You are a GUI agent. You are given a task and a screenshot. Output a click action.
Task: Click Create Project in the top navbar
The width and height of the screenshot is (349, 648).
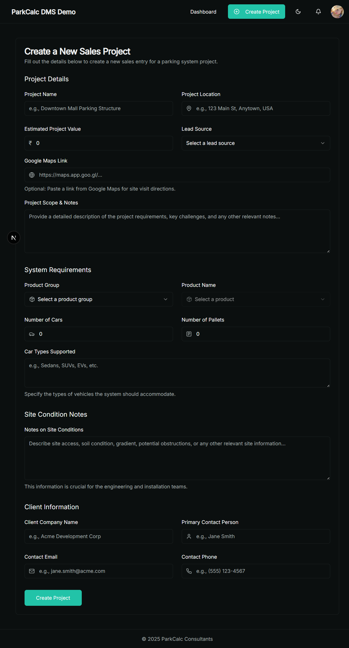(256, 12)
